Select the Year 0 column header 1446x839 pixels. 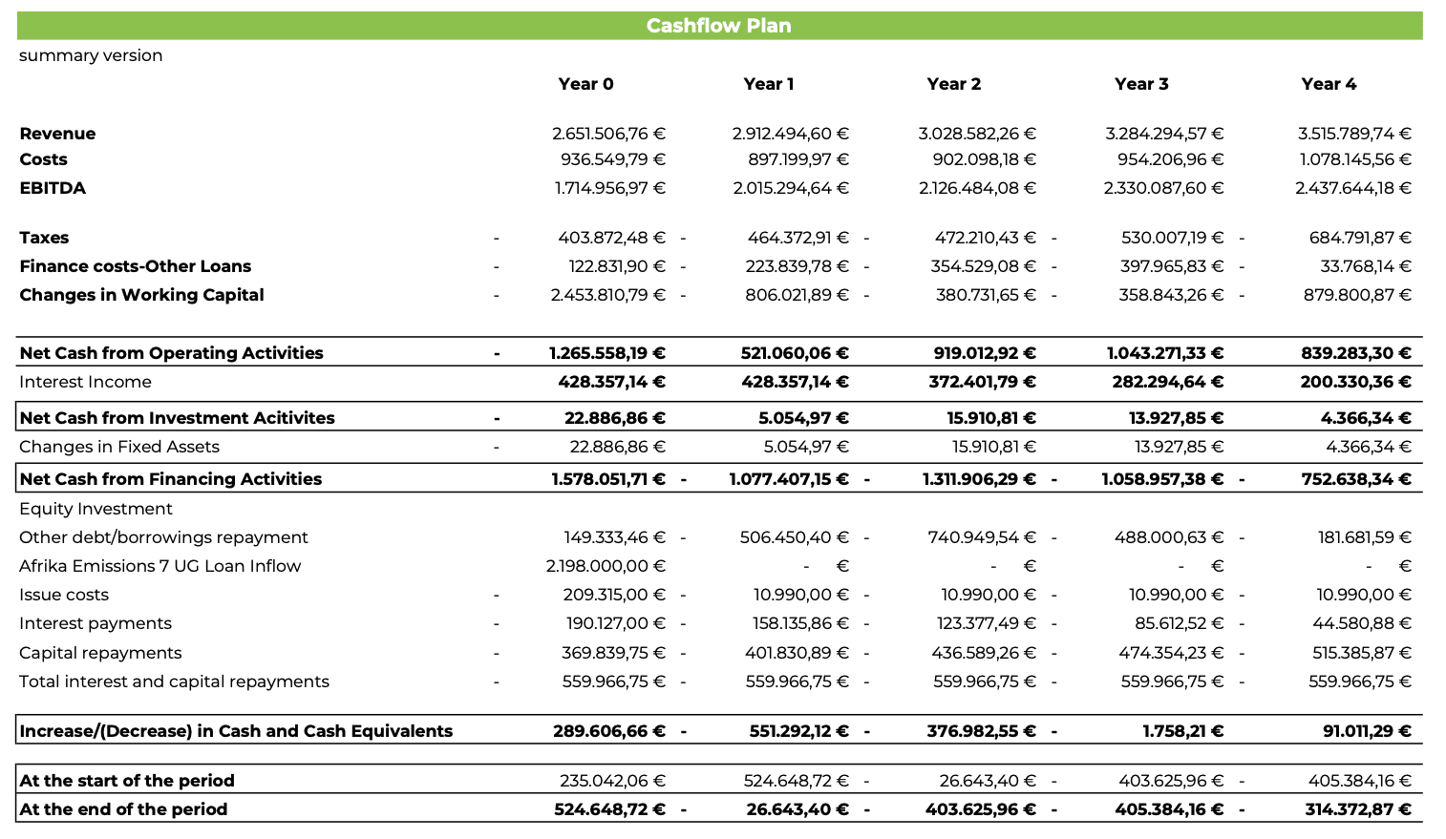[585, 84]
